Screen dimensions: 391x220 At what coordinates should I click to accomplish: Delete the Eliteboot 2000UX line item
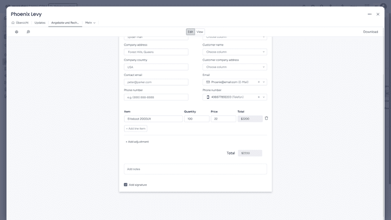266,118
